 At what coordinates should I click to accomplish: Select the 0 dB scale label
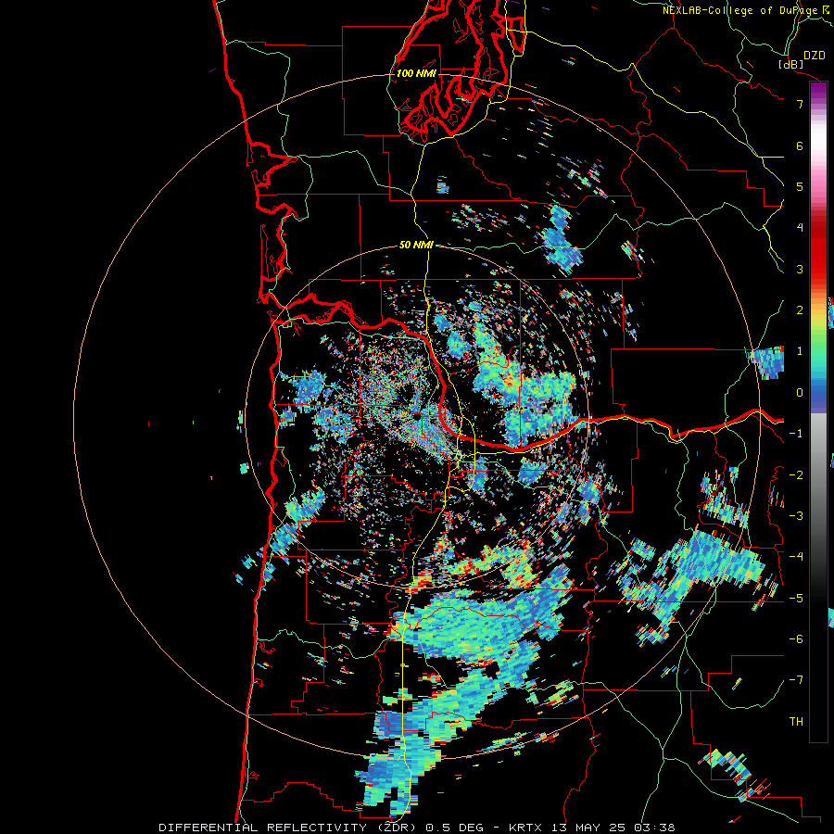tap(800, 393)
